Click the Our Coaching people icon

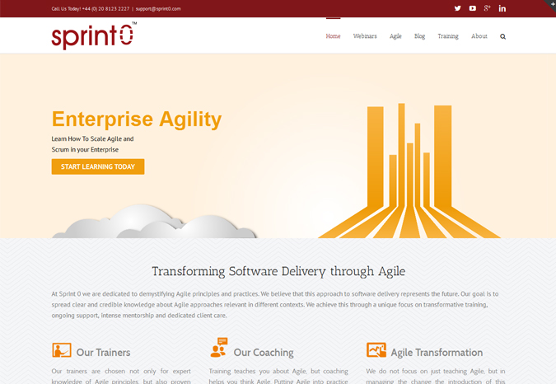(x=218, y=349)
